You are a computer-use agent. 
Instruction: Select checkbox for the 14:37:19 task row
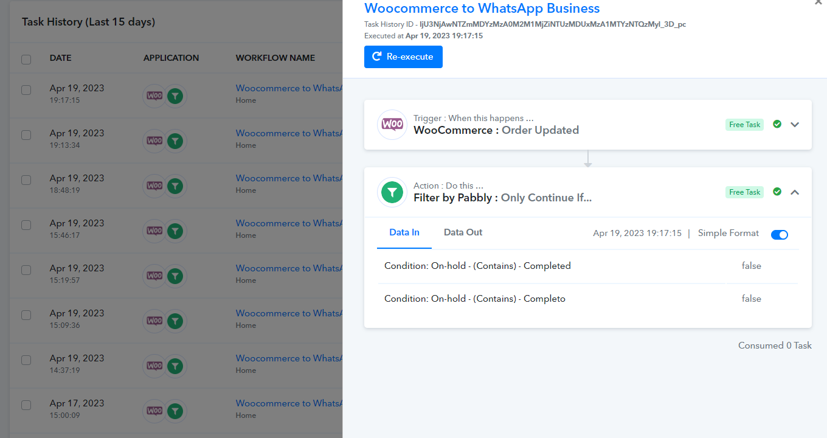[x=26, y=360]
